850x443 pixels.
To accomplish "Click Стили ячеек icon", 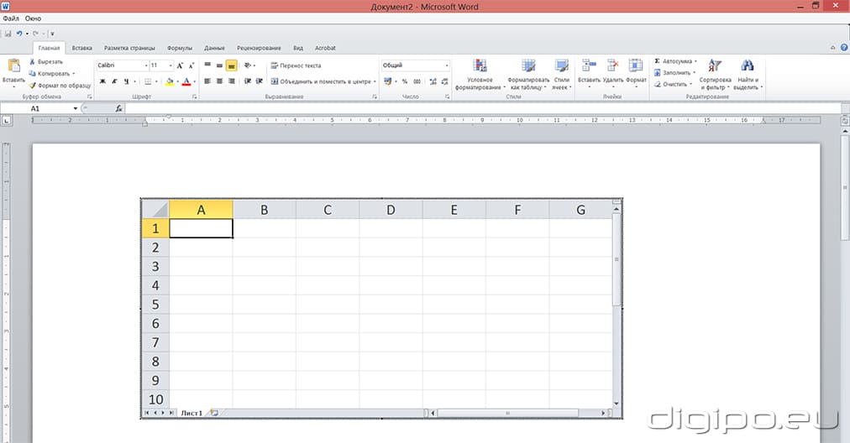I will point(562,66).
